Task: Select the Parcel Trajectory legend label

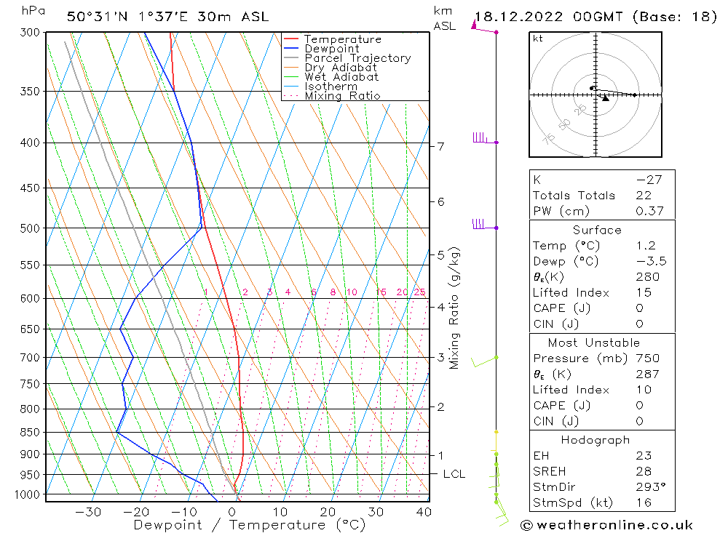Action: [x=357, y=58]
